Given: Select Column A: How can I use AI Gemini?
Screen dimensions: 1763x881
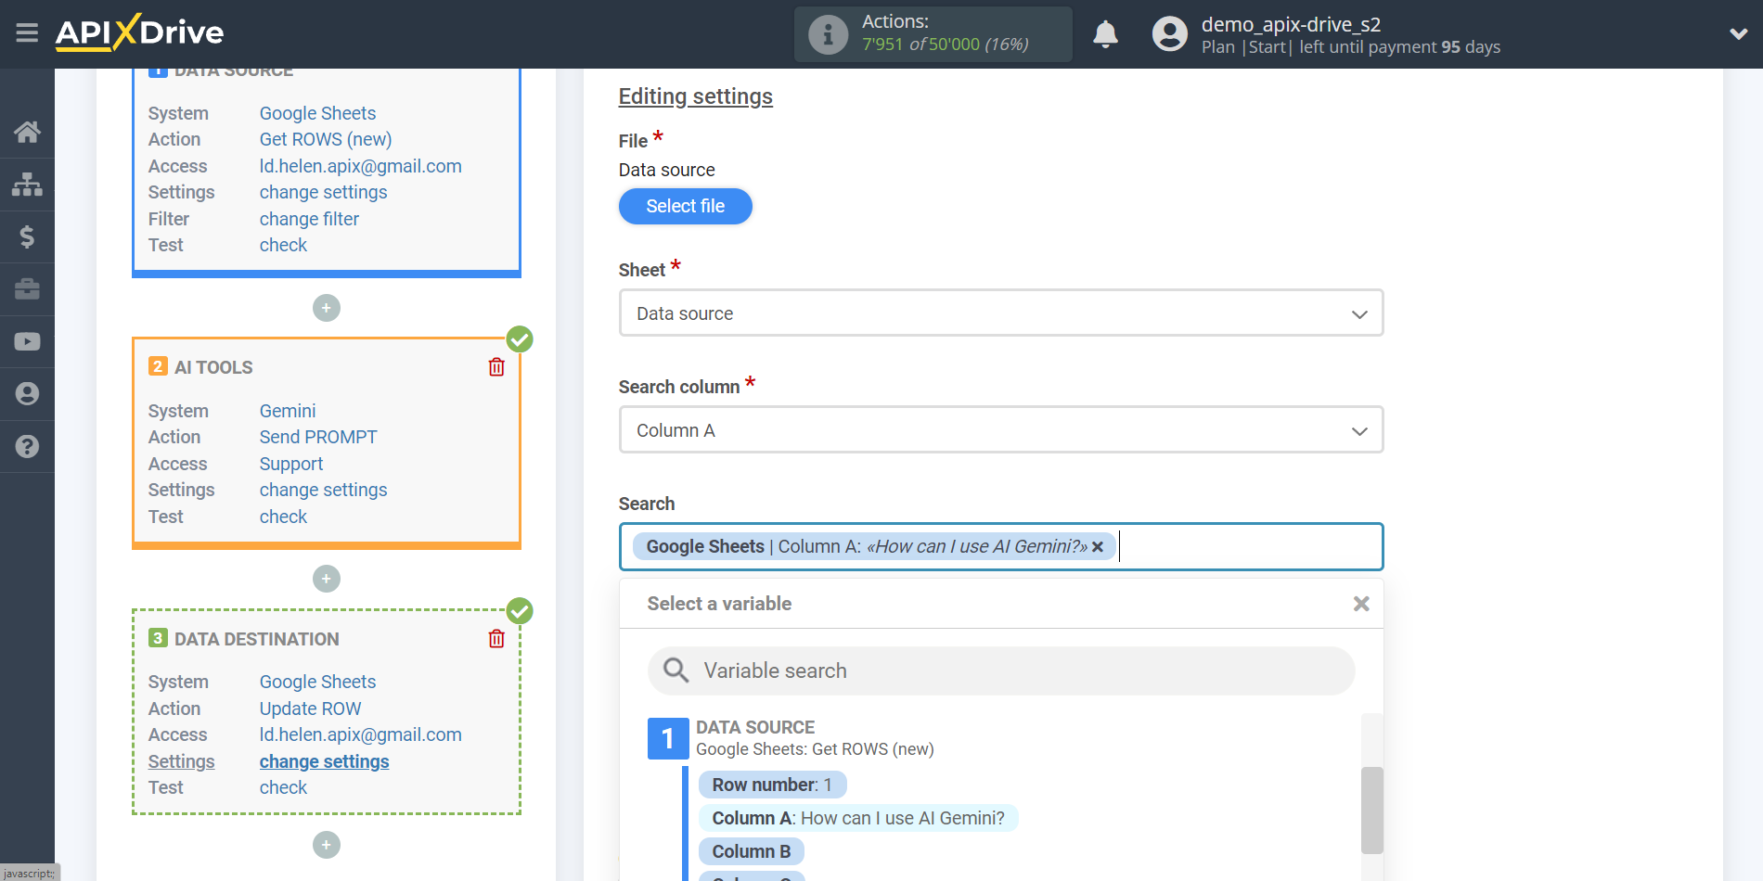Looking at the screenshot, I should pyautogui.click(x=858, y=818).
